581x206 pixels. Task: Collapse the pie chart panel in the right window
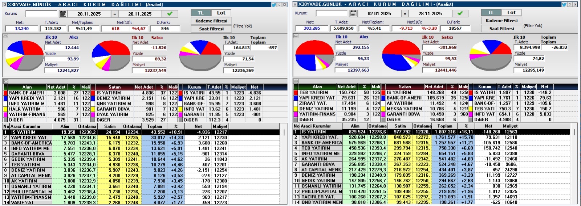[296, 35]
